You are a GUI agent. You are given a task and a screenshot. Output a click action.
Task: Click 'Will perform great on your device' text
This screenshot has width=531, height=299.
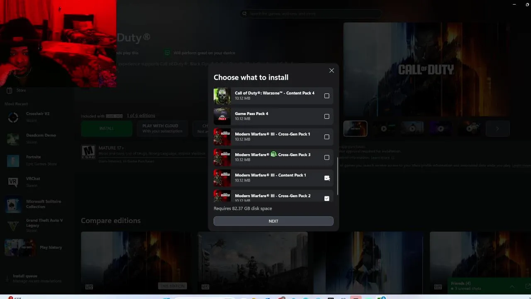(205, 53)
